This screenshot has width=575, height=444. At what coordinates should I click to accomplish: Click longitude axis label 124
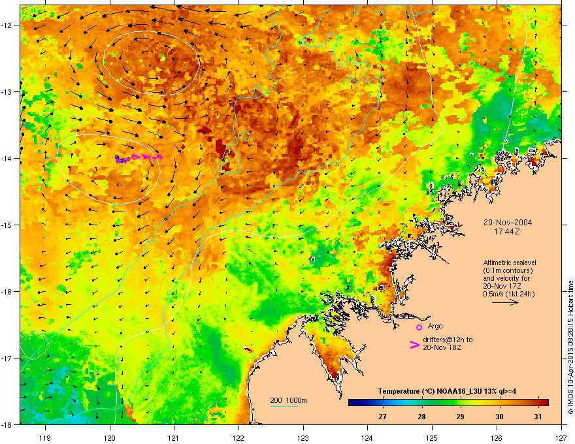point(367,437)
